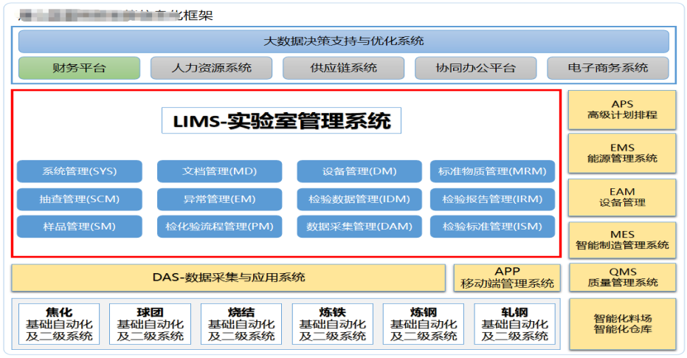
Task: Select the MES 智能制造管理系统 box
Action: tap(622, 240)
